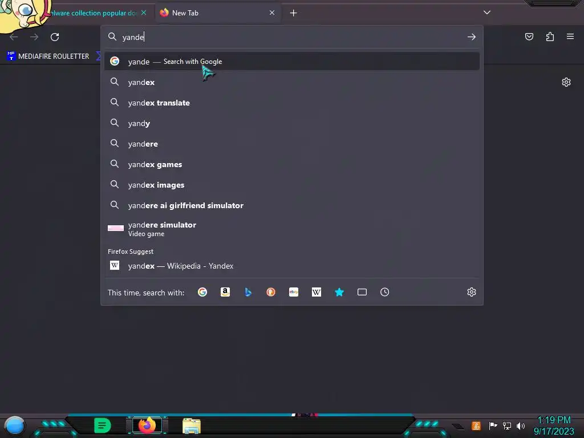Switch to the malware collection tab
Image resolution: width=584 pixels, height=438 pixels.
tap(93, 13)
